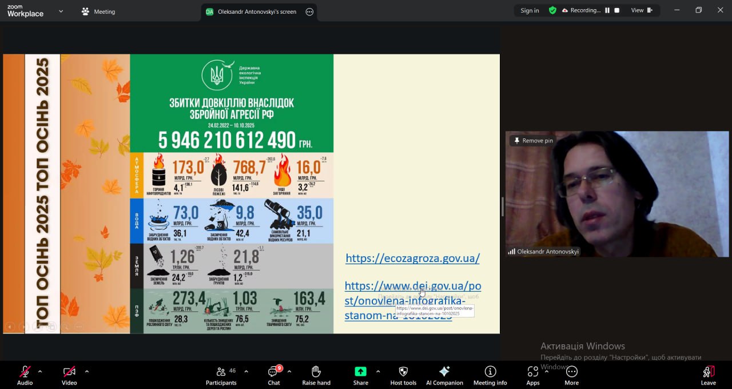Viewport: 732px width, 389px height.
Task: Click Oleksandr Antonovskyi video thumbnail
Action: 617,194
